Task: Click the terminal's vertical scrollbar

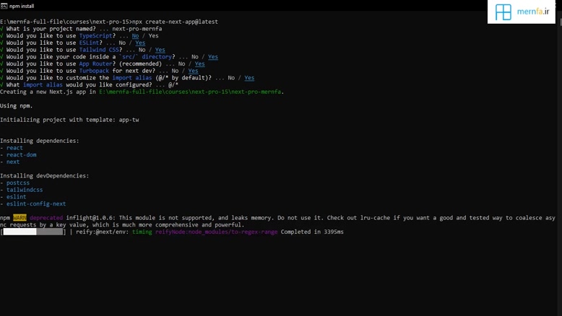Action: 560,164
